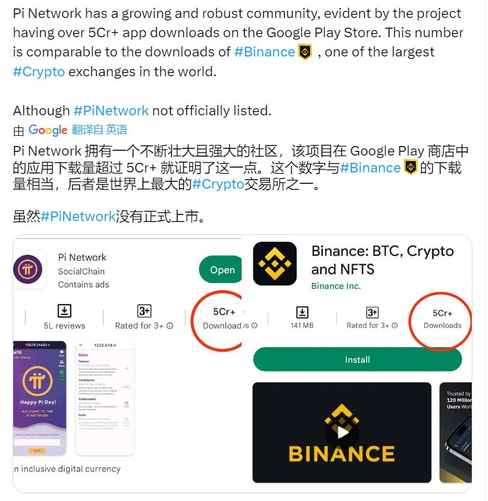Open #PiNetwork hashtag in English sentence
Image resolution: width=488 pixels, height=501 pixels.
click(x=111, y=111)
